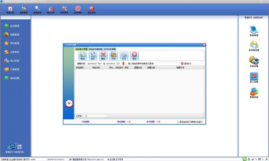
Task: Click the blank box above the sidebar
Action: [x=16, y=17]
